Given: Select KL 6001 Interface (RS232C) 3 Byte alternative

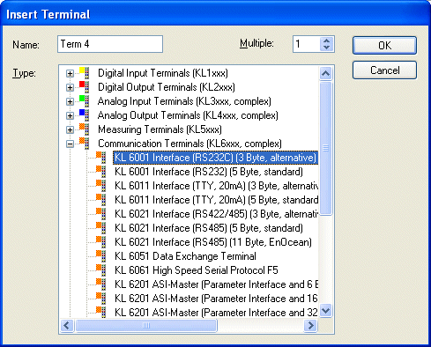Looking at the screenshot, I should tap(215, 158).
